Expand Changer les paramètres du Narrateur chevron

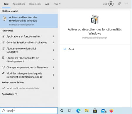53,67
